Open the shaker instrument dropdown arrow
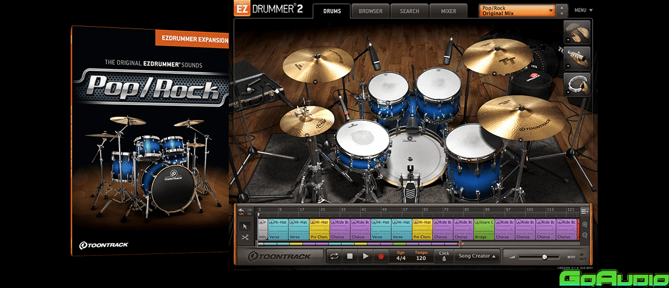The image size is (669, 288). pos(567,66)
